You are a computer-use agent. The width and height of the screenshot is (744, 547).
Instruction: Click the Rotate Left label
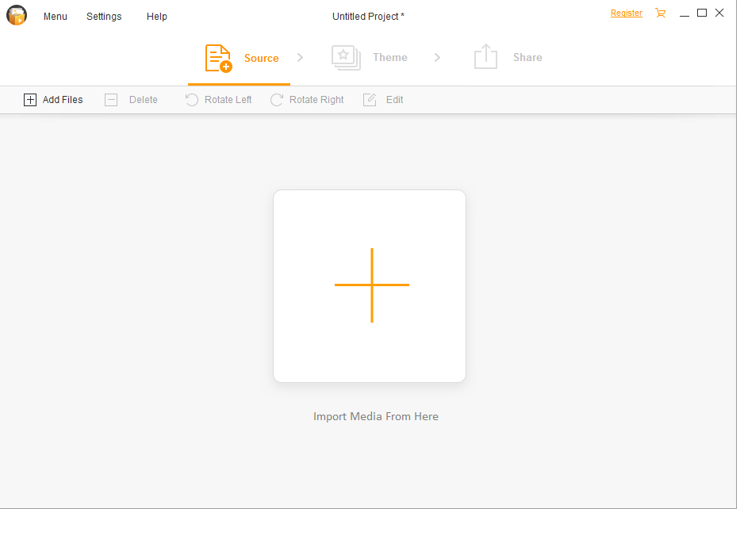228,100
